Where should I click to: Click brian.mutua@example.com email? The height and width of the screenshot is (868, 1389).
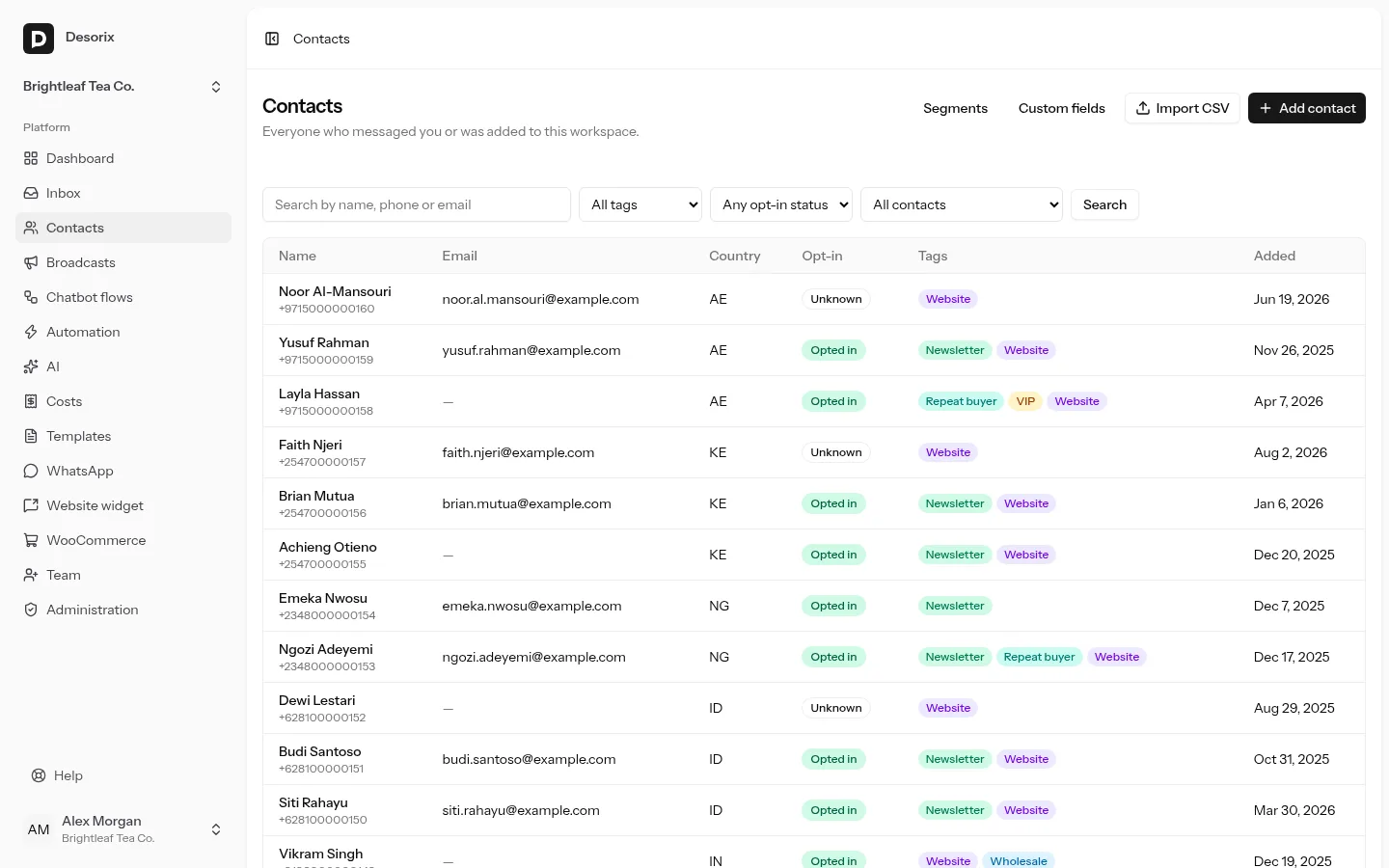click(527, 503)
